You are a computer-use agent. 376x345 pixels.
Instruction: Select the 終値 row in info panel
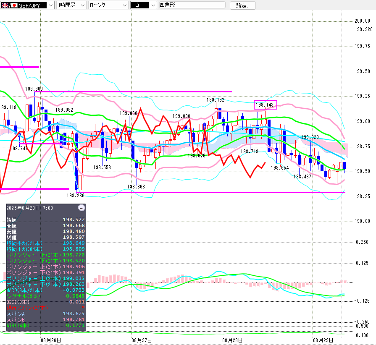point(45,237)
